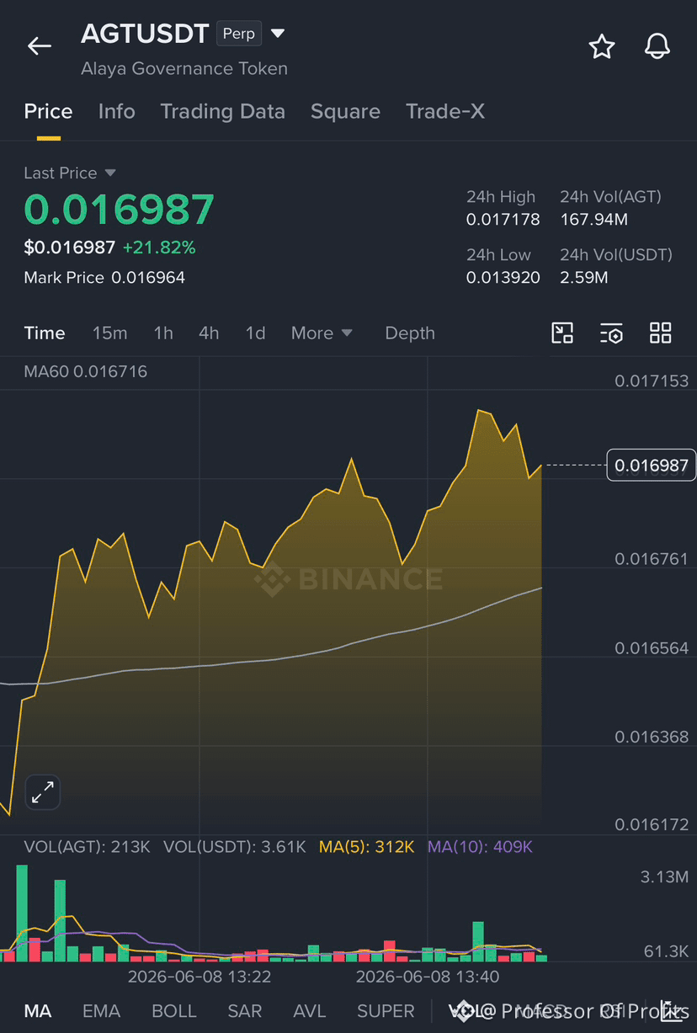Enable the SAR indicator

pos(244,1010)
